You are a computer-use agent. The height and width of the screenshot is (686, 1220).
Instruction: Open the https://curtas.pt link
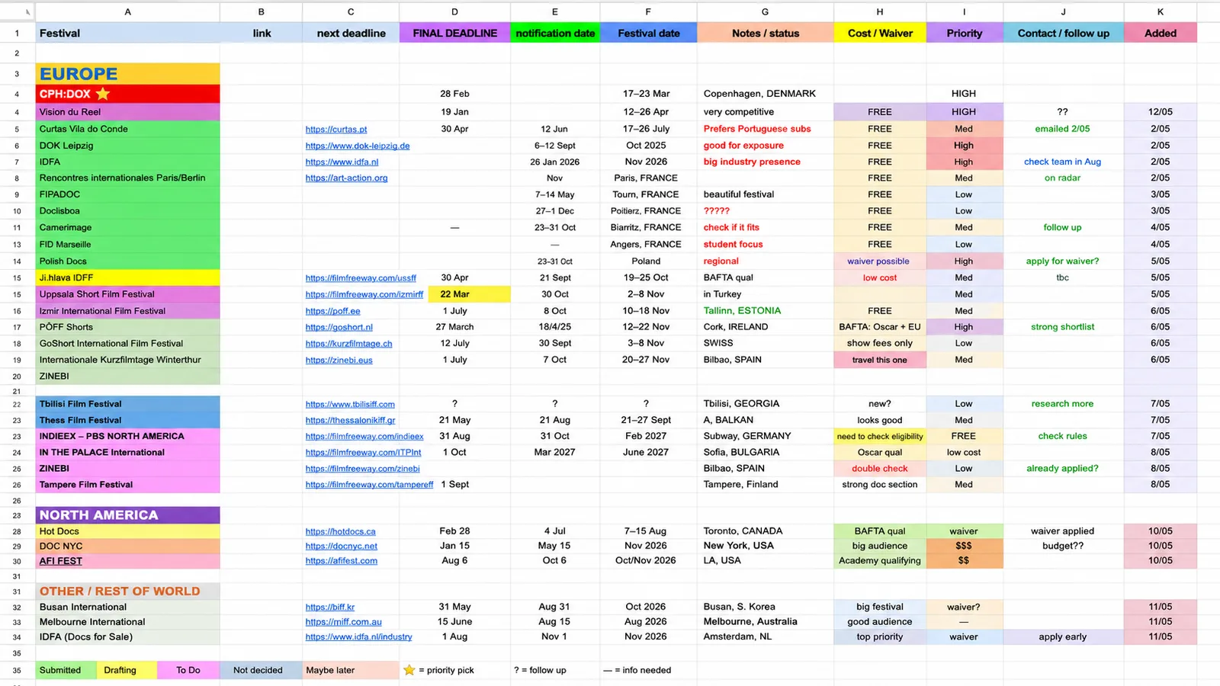click(x=336, y=130)
